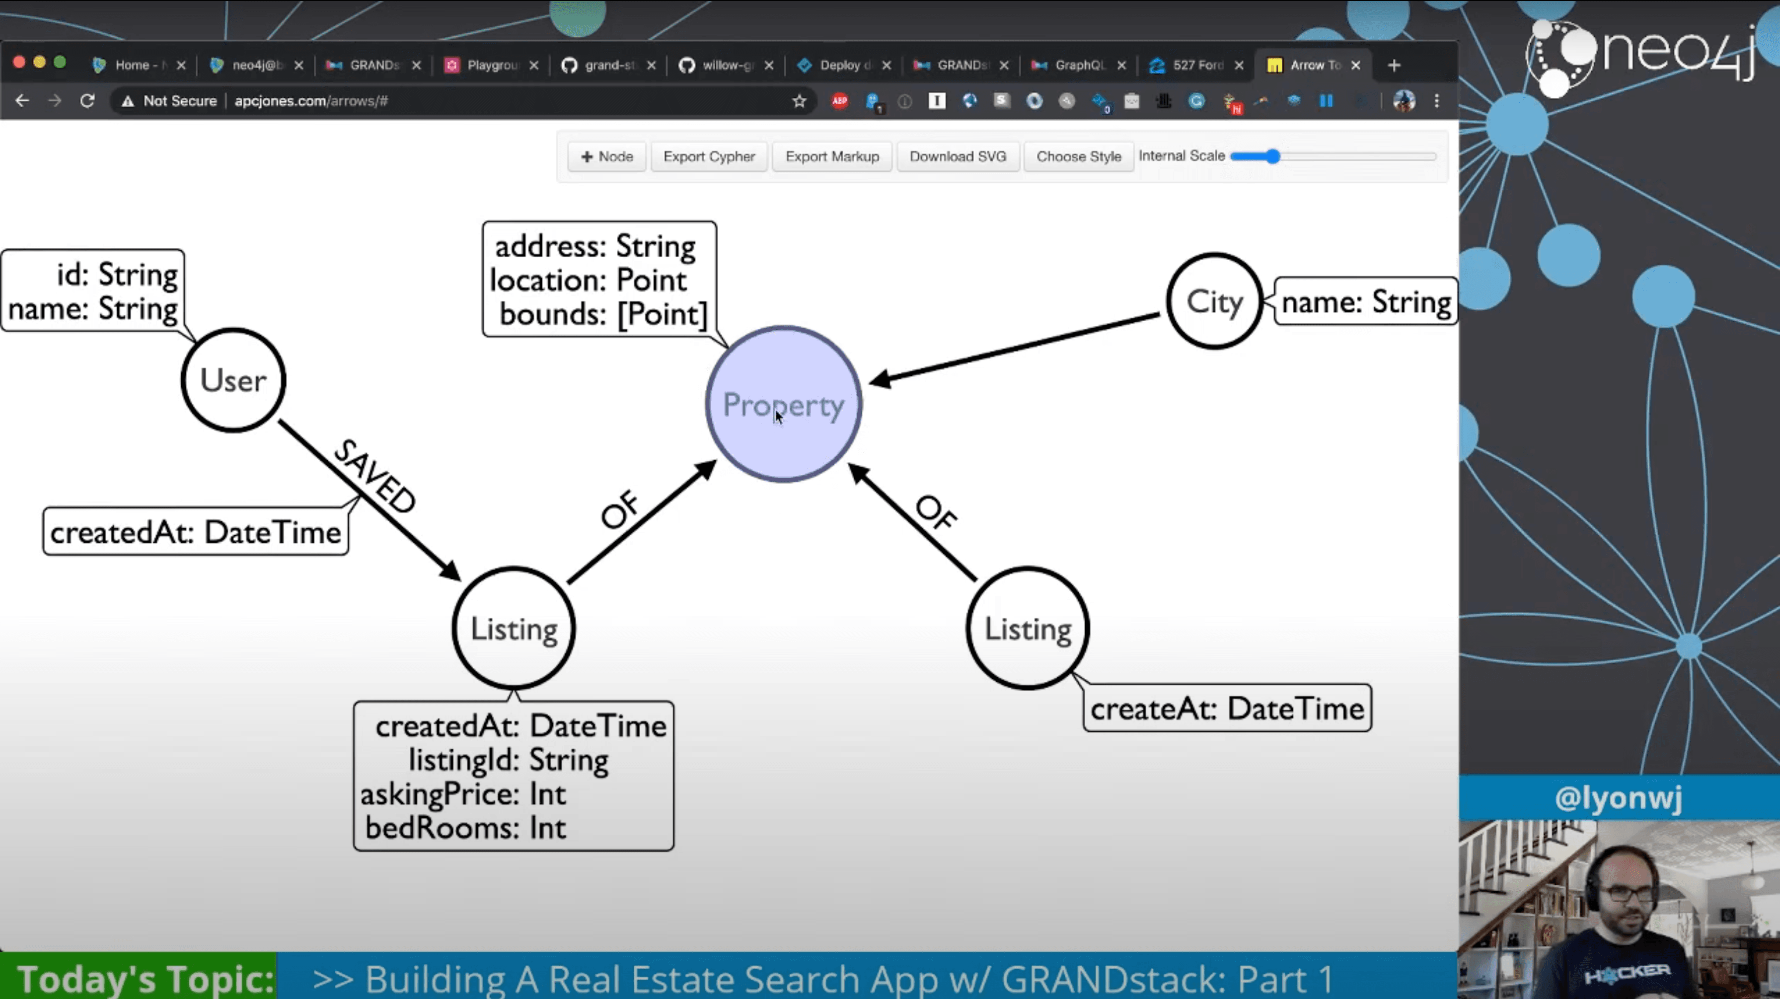This screenshot has height=999, width=1780.
Task: Click the Ghostery extension icon
Action: click(873, 102)
